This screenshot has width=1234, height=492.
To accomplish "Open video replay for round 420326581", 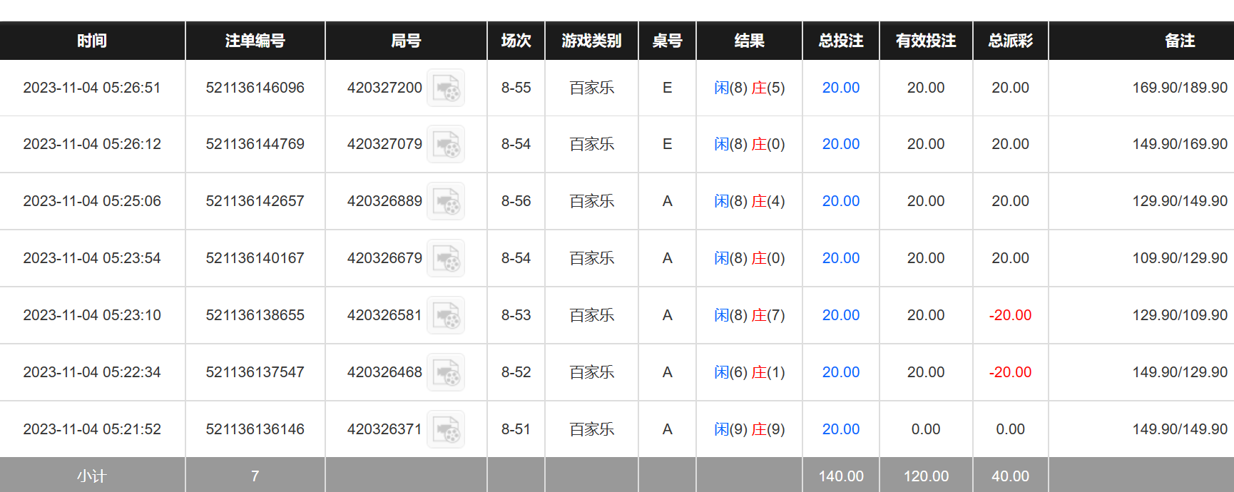I will (446, 316).
